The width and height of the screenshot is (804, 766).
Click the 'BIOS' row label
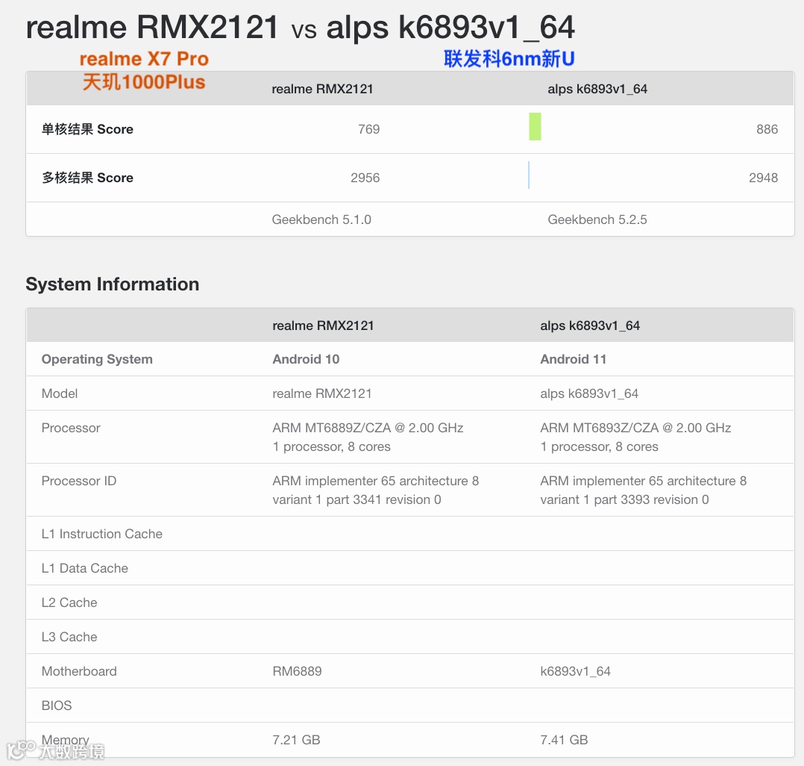pyautogui.click(x=57, y=706)
